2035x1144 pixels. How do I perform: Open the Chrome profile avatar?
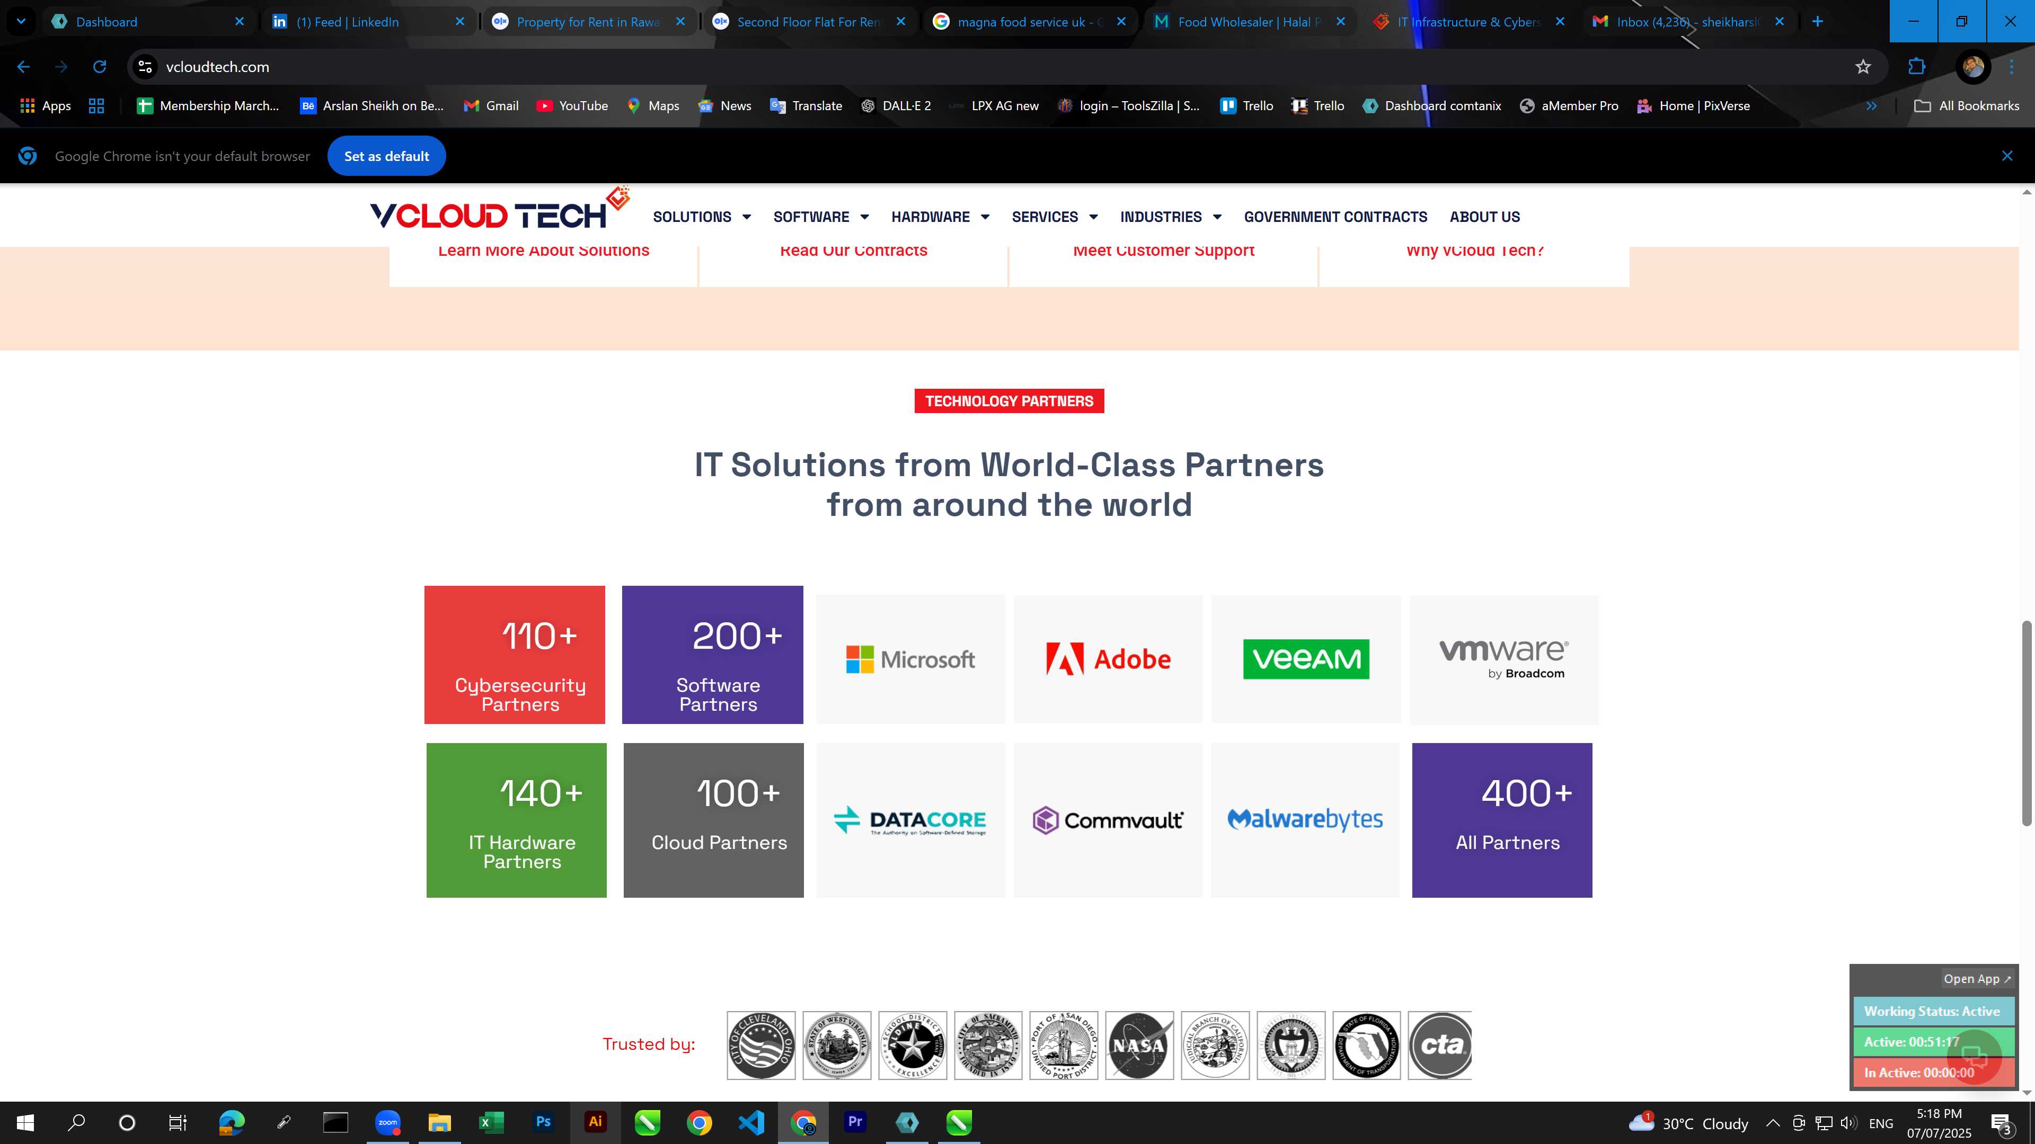(x=1972, y=67)
